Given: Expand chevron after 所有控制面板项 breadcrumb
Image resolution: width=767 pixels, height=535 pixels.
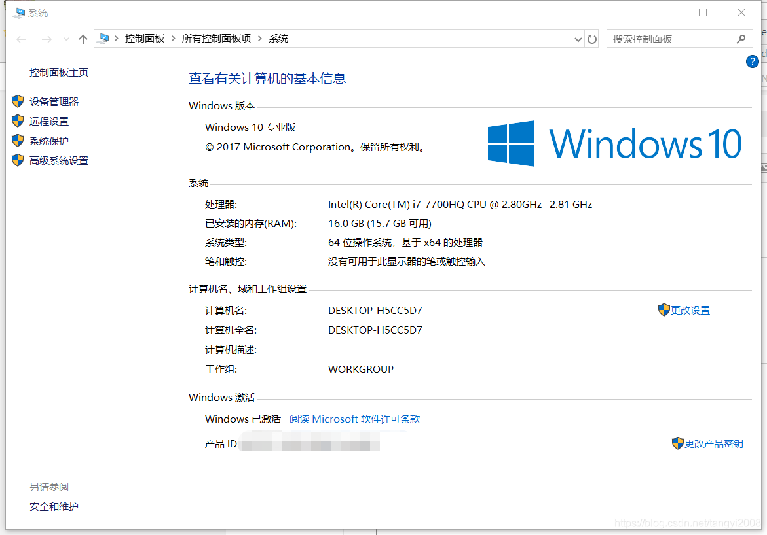Looking at the screenshot, I should (260, 39).
